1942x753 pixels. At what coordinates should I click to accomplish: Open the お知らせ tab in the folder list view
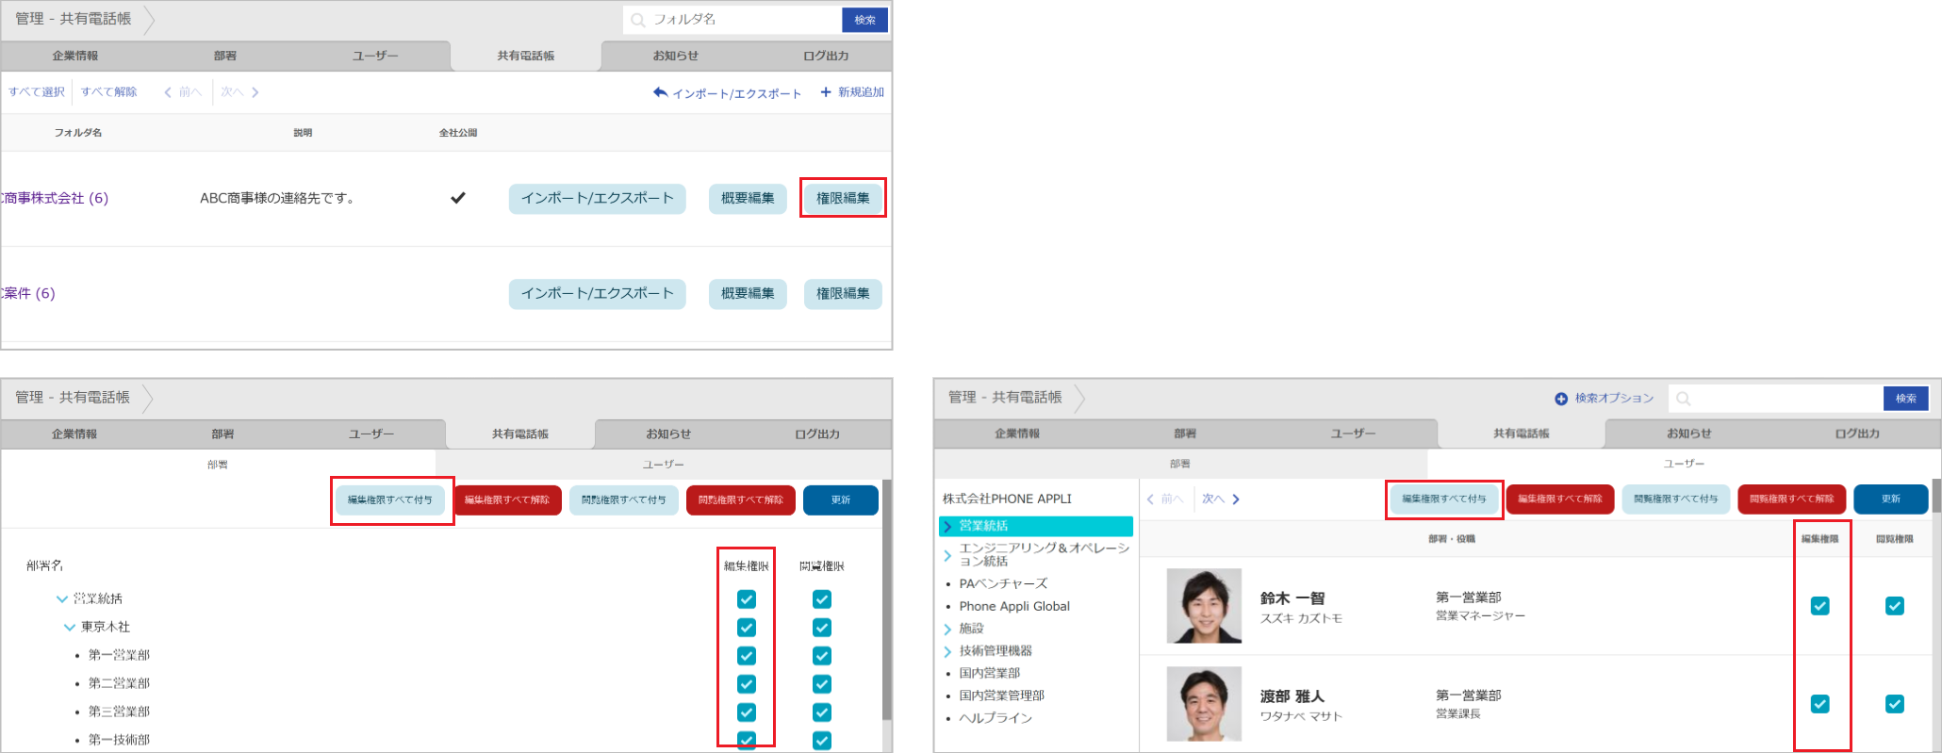click(675, 56)
